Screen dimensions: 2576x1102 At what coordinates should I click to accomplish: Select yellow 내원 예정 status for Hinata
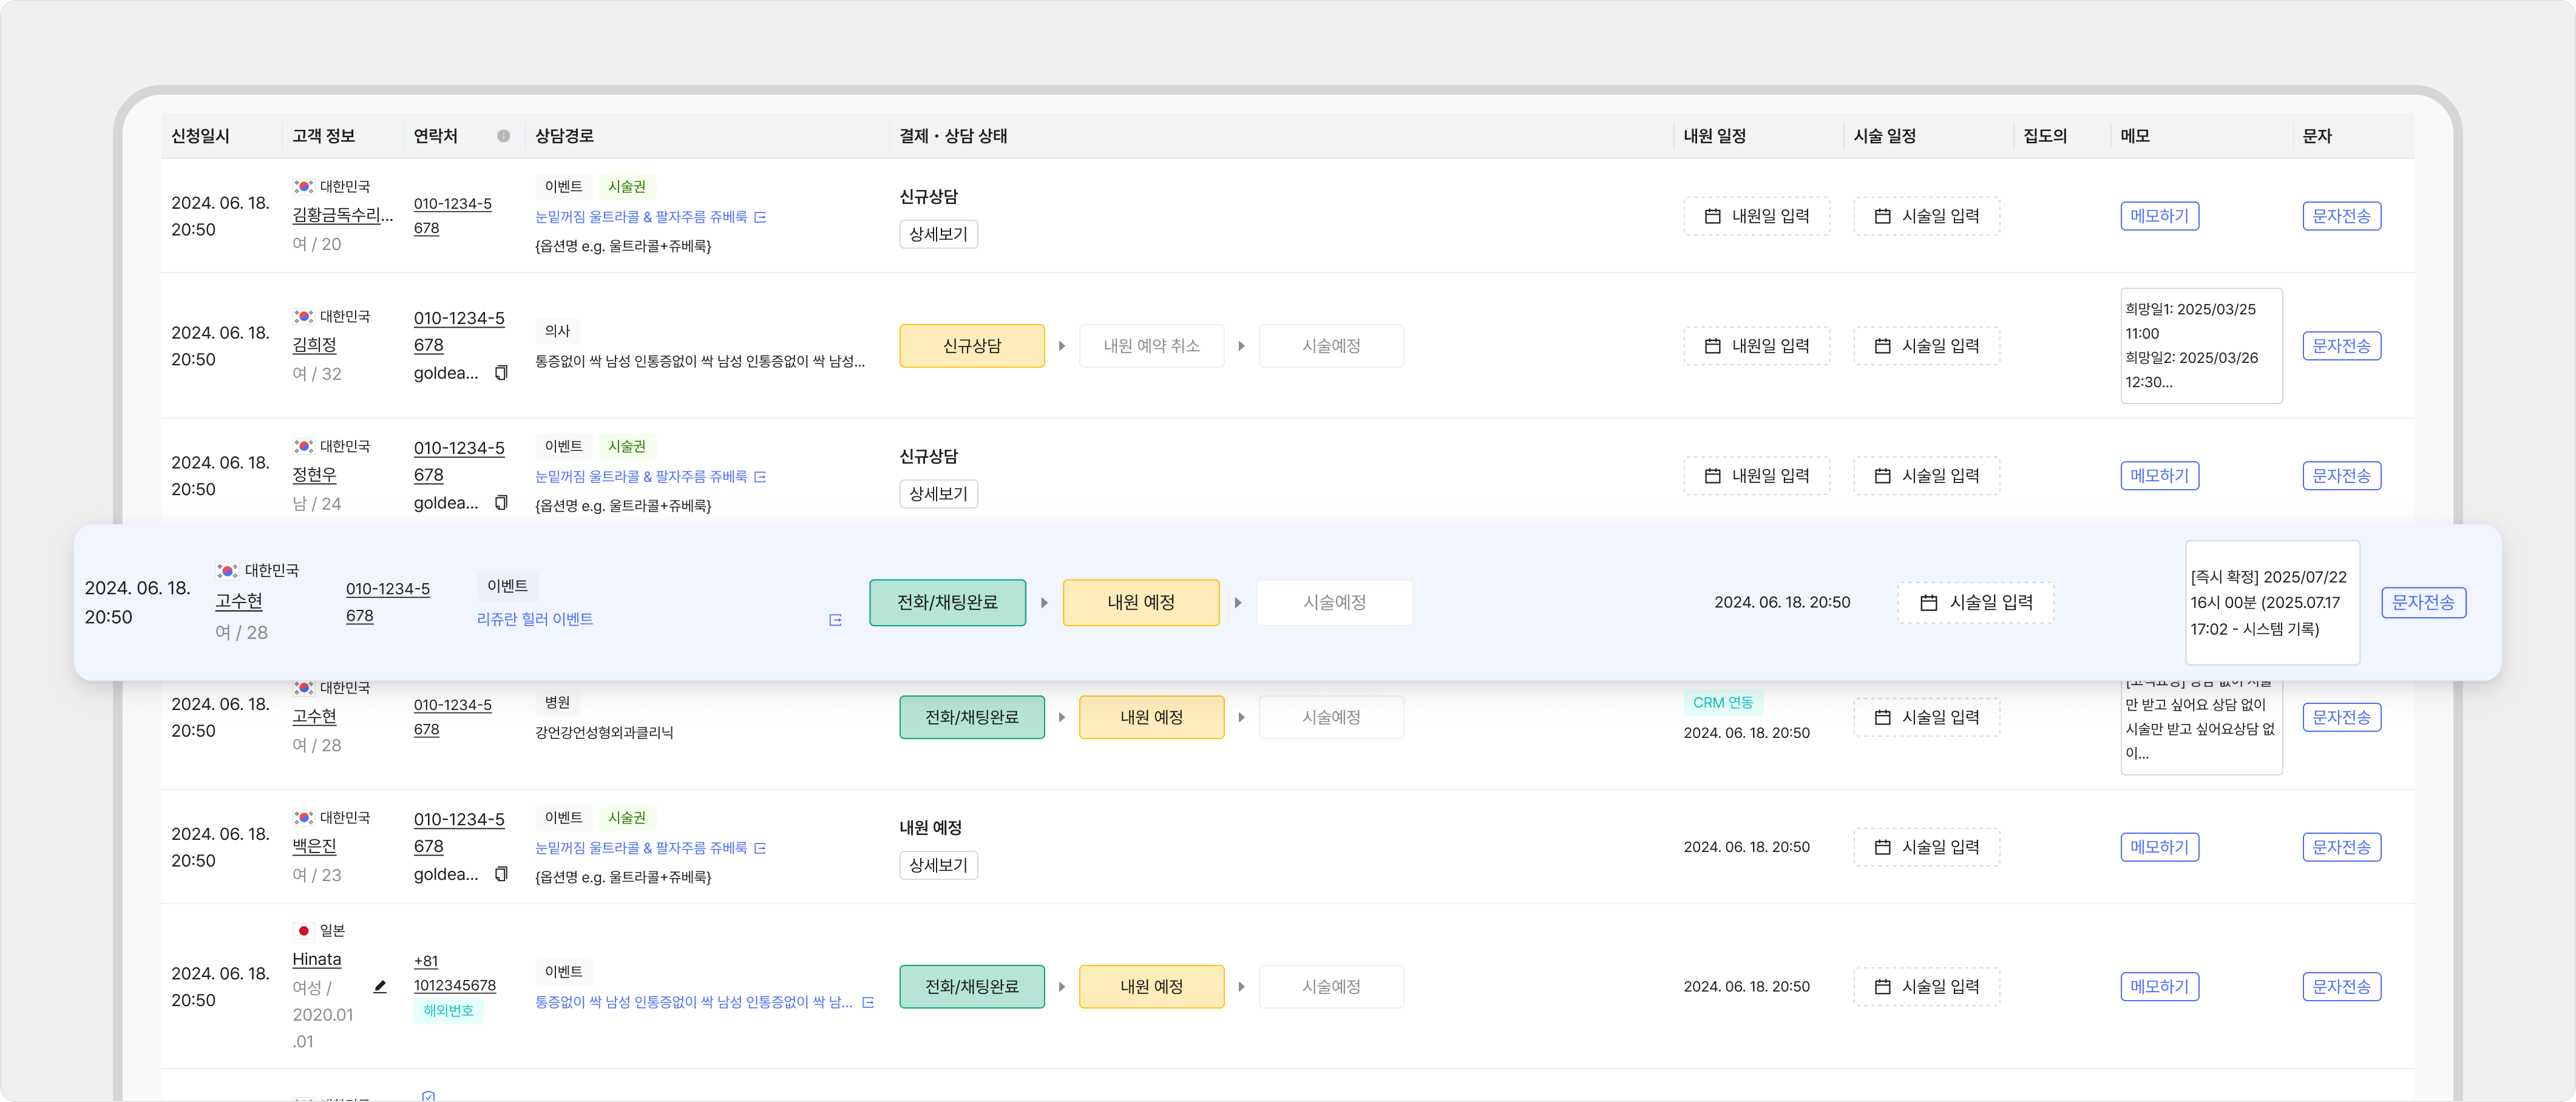[1151, 987]
